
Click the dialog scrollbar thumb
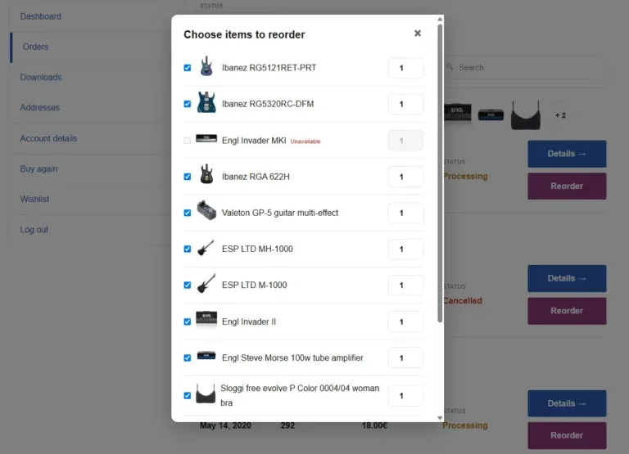click(x=440, y=173)
